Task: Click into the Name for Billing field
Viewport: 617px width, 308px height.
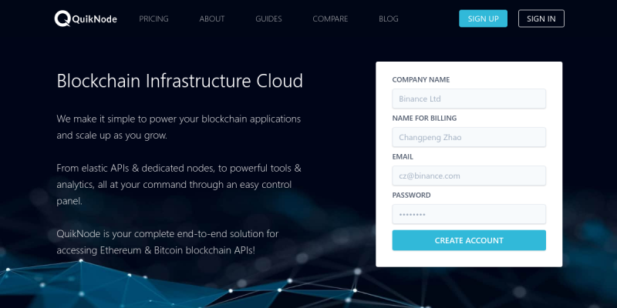Action: 469,137
